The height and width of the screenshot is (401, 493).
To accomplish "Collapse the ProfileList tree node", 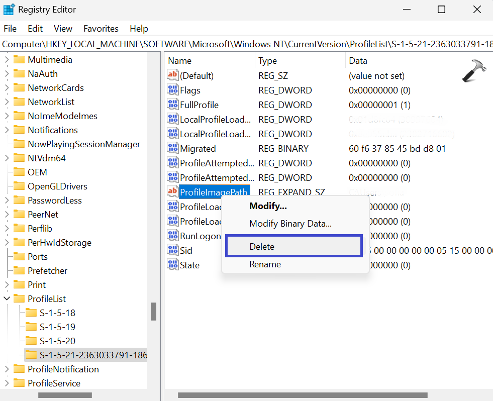I will pyautogui.click(x=7, y=299).
